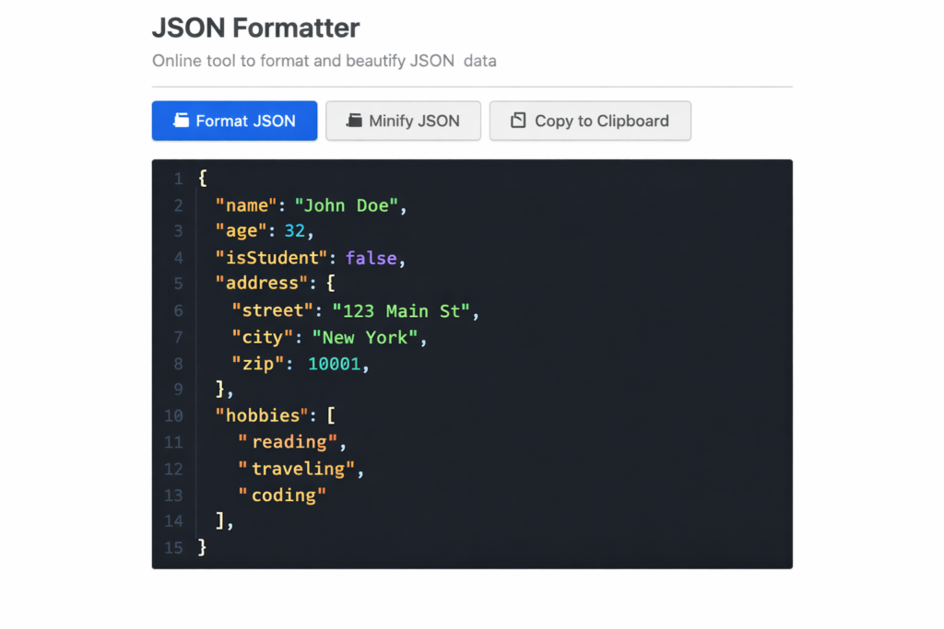Image resolution: width=944 pixels, height=629 pixels.
Task: Click the age value 32
Action: (x=295, y=232)
